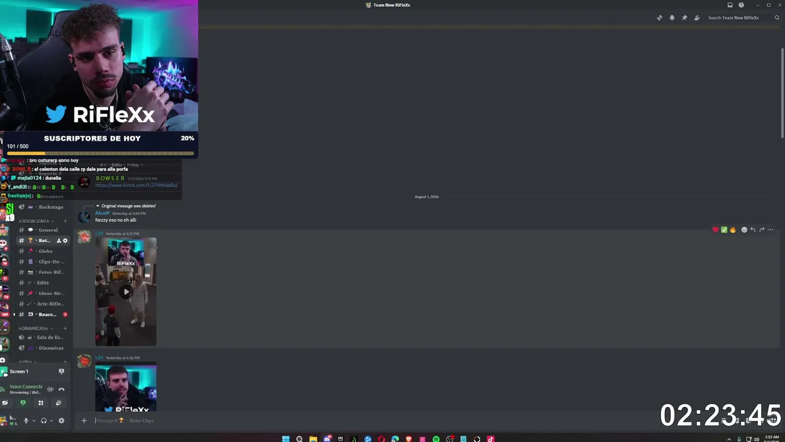Toggle camera on in voice panel
The image size is (785, 442).
(x=5, y=403)
